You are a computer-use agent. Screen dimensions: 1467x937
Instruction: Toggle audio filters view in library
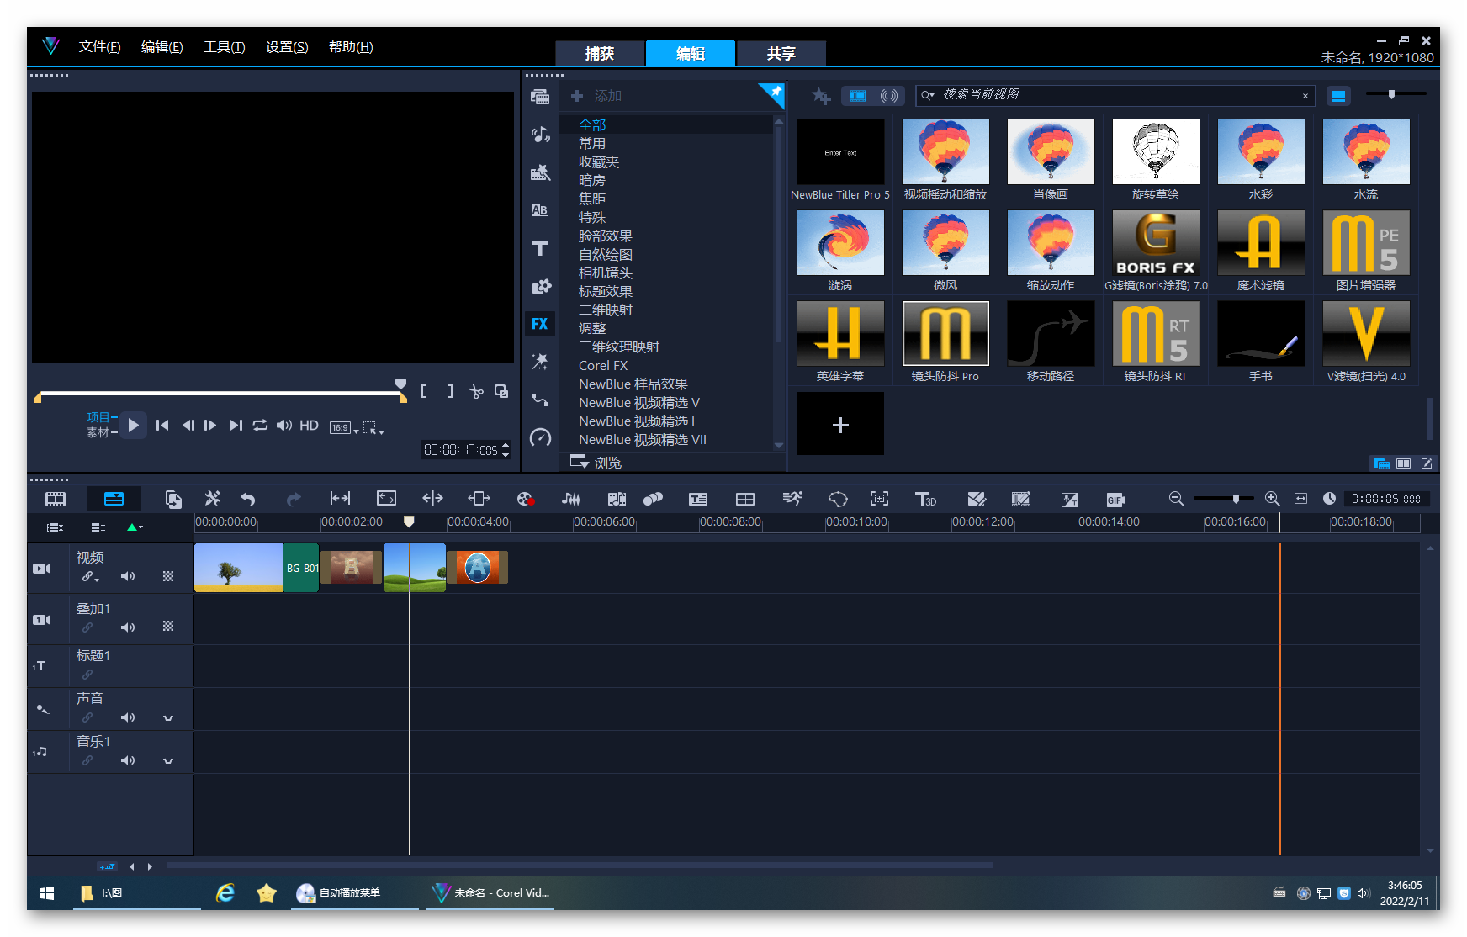pos(889,96)
